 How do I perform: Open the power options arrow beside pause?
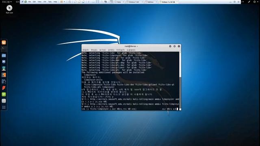coord(64,2)
